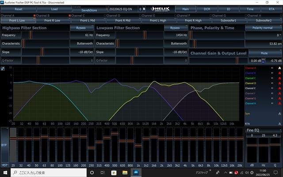This screenshot has height=177, width=283.
Task: Click the 1454 Hz lowpass frequency value
Action: tap(176, 35)
